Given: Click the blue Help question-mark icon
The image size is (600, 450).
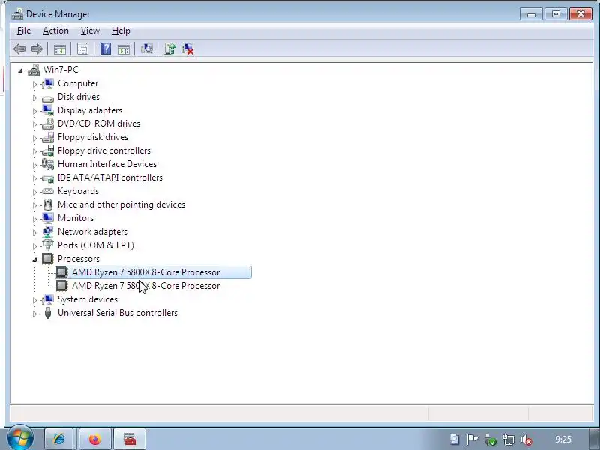Looking at the screenshot, I should pyautogui.click(x=106, y=49).
